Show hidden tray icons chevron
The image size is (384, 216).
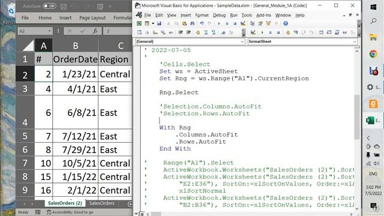pos(368,138)
